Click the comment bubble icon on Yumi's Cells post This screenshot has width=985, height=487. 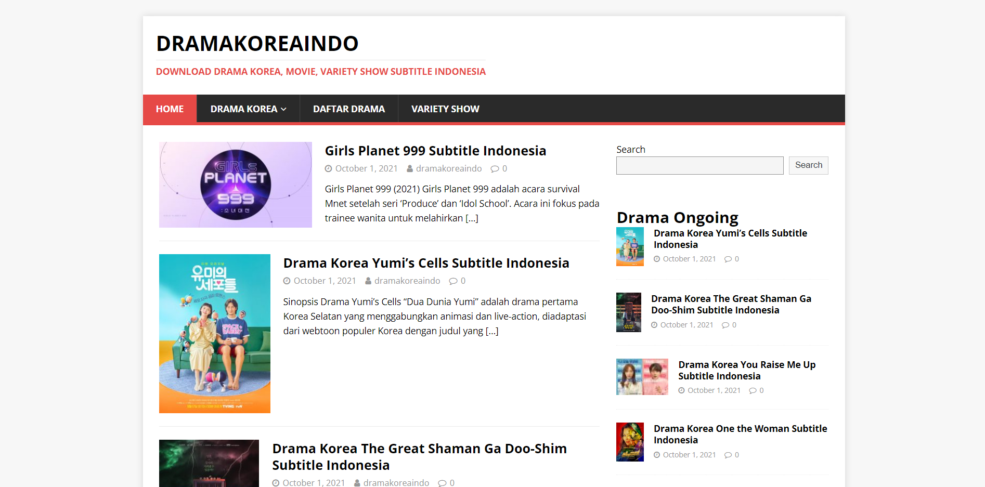[x=451, y=281]
